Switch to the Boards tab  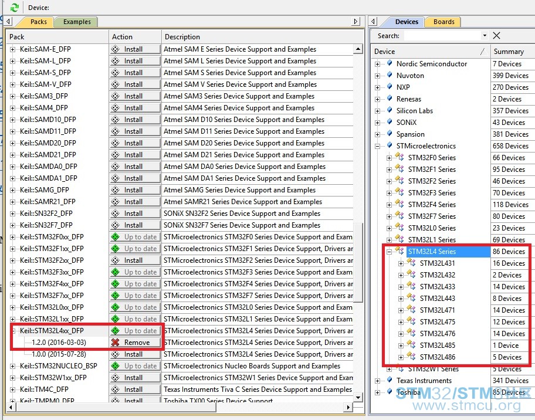tap(443, 22)
